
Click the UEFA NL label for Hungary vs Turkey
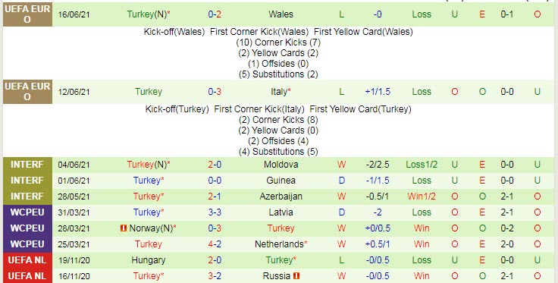(x=27, y=260)
